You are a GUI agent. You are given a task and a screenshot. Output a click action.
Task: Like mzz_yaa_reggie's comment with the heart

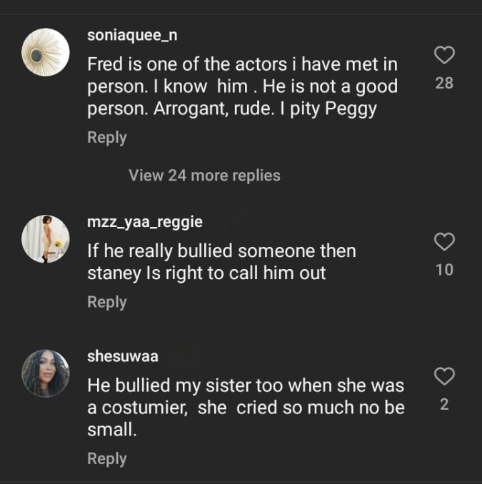pos(444,242)
